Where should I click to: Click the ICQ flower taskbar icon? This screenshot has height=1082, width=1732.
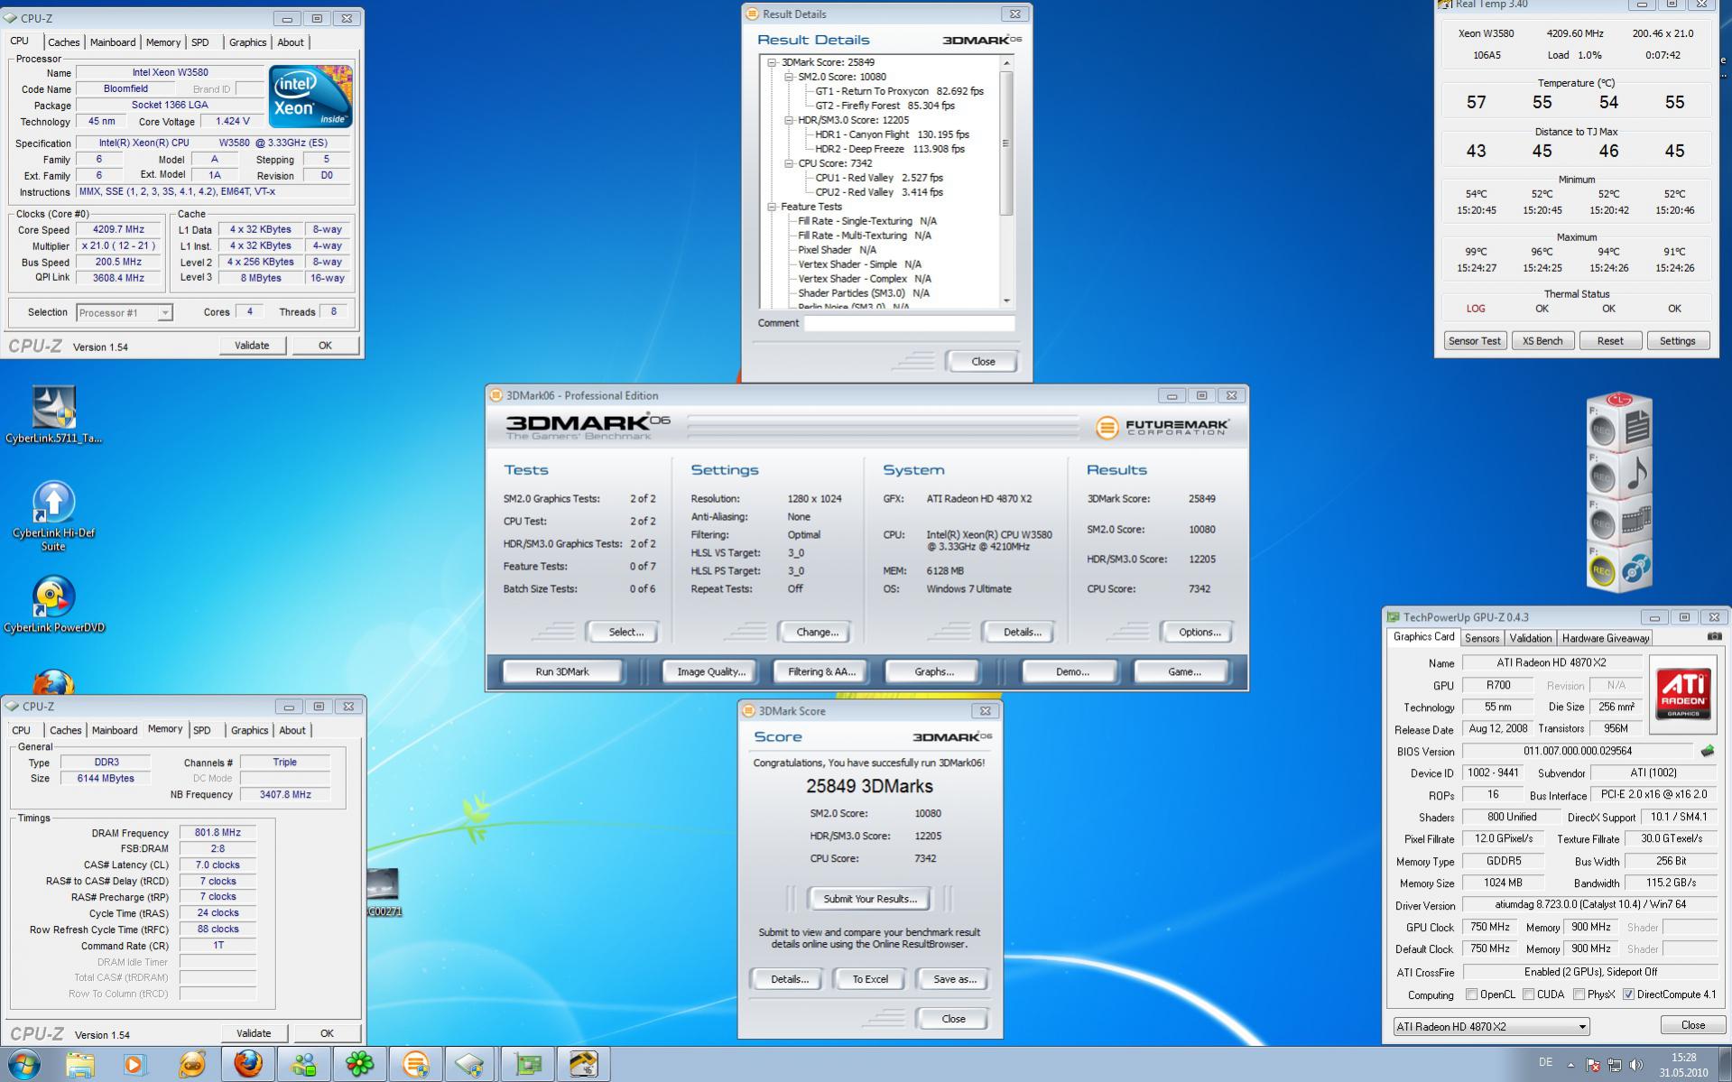(359, 1064)
